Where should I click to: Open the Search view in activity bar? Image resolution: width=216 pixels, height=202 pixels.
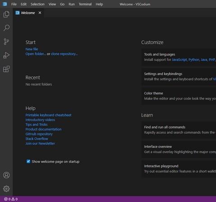tap(6, 28)
